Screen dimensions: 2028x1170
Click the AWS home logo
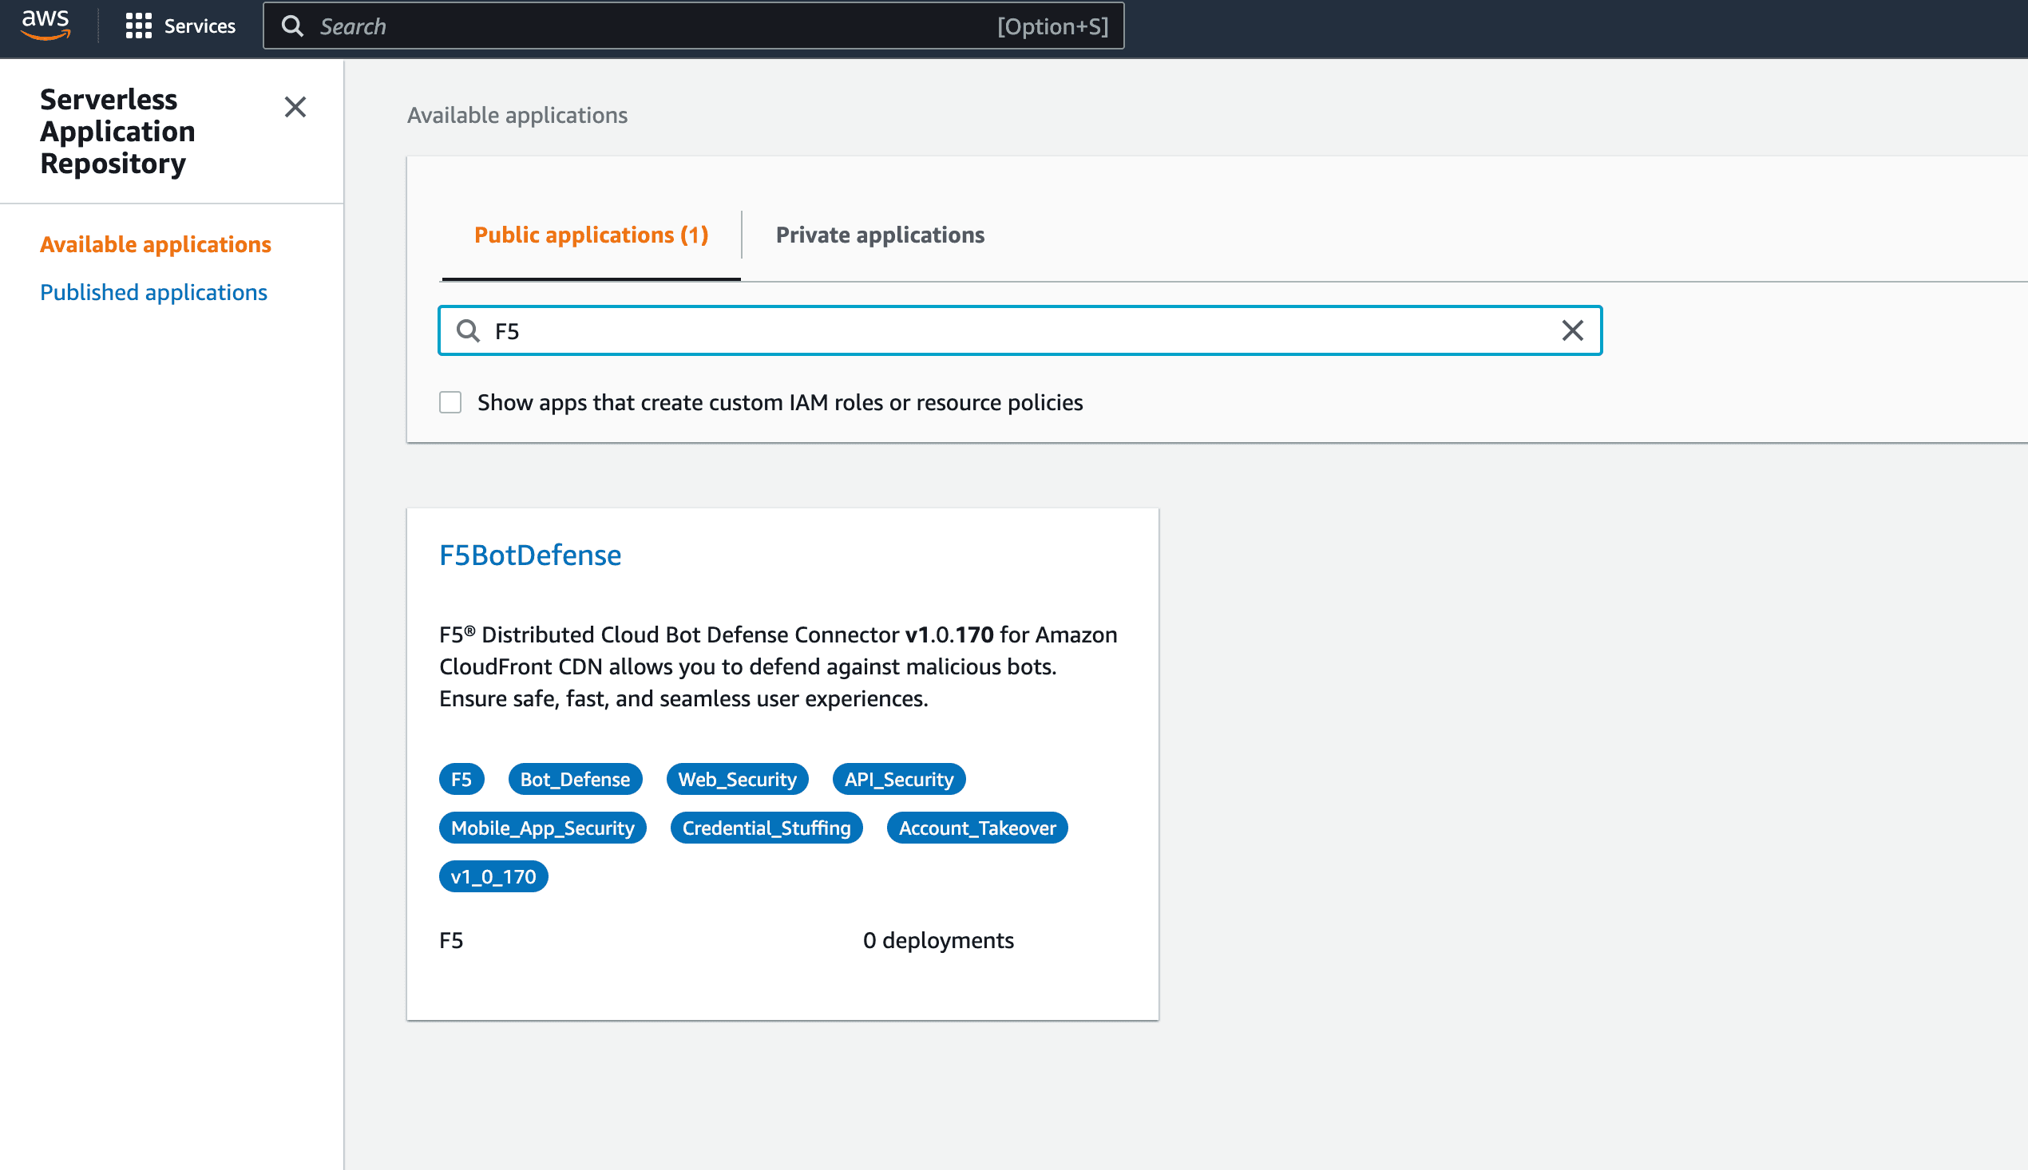pyautogui.click(x=46, y=26)
